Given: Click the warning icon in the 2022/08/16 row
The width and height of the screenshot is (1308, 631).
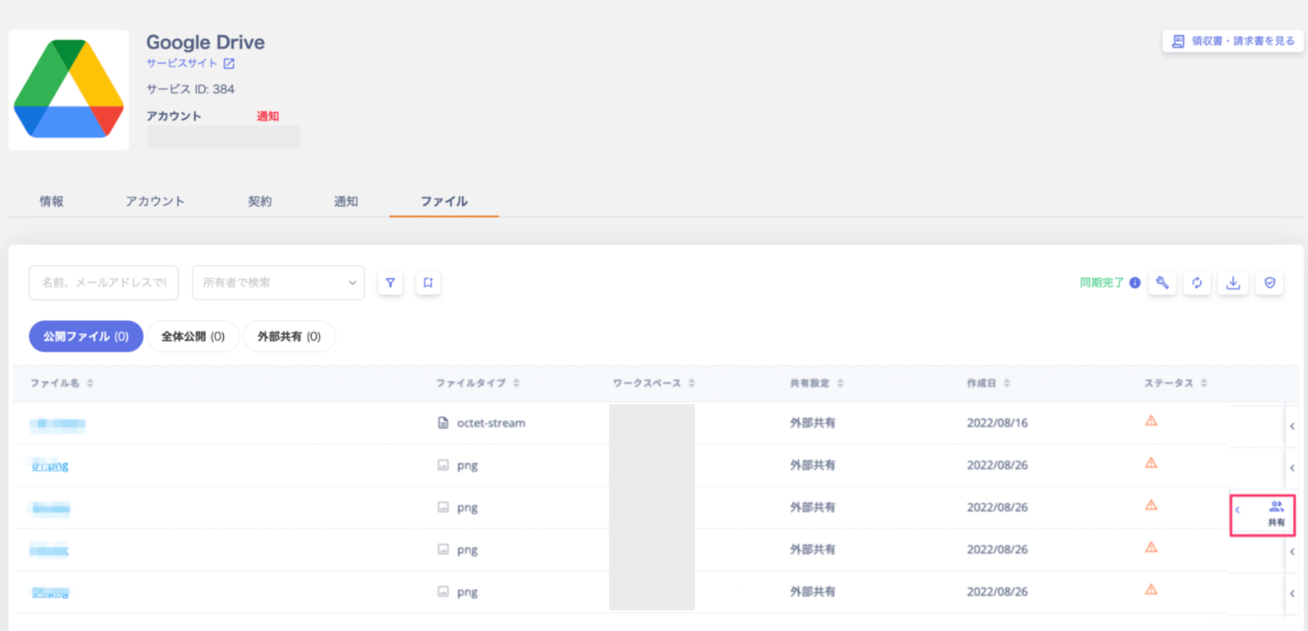Looking at the screenshot, I should pos(1151,421).
